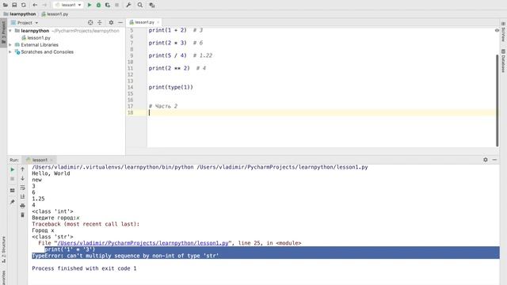Navigate back with the left arrow
Viewport: 507px width, 285px height.
[x=35, y=5]
